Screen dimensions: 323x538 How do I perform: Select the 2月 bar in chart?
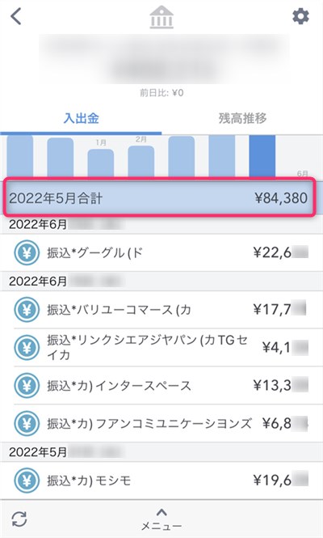click(x=141, y=161)
